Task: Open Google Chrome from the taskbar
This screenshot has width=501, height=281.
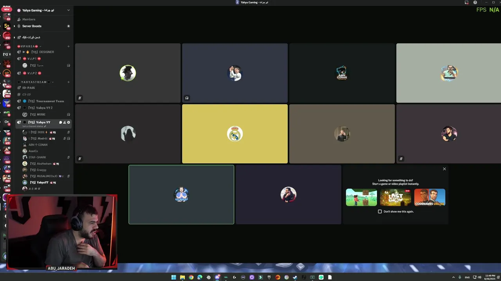Action: [x=191, y=277]
